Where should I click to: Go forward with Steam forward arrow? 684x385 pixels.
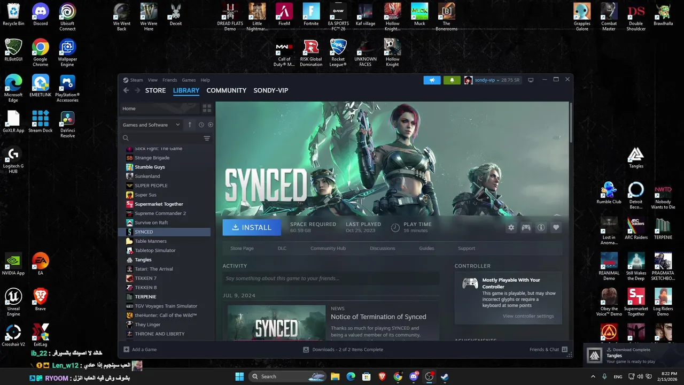coord(137,90)
